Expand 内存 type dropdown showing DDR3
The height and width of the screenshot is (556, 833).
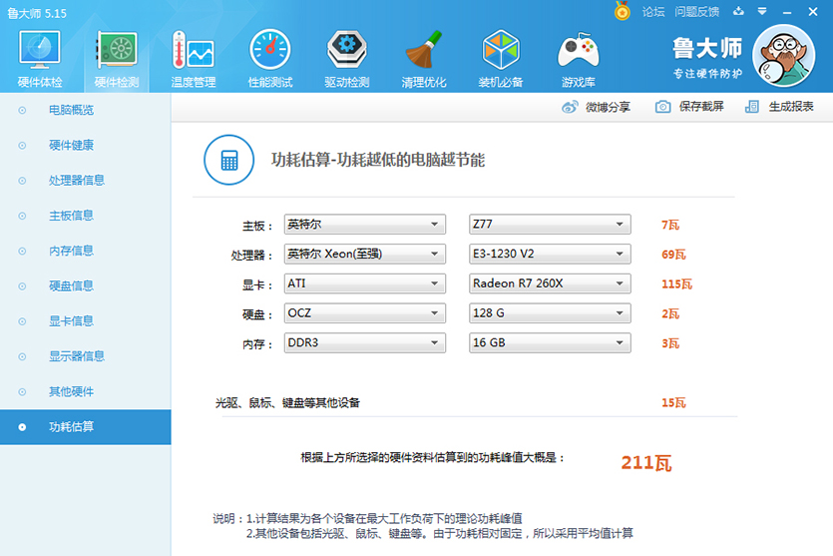tap(364, 342)
